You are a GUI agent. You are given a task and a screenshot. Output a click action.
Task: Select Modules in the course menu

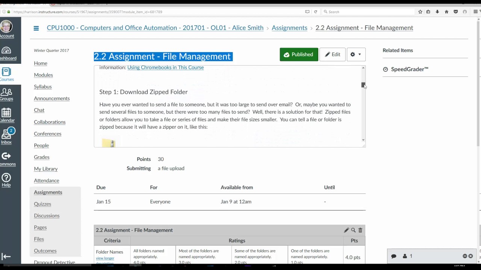pyautogui.click(x=43, y=75)
